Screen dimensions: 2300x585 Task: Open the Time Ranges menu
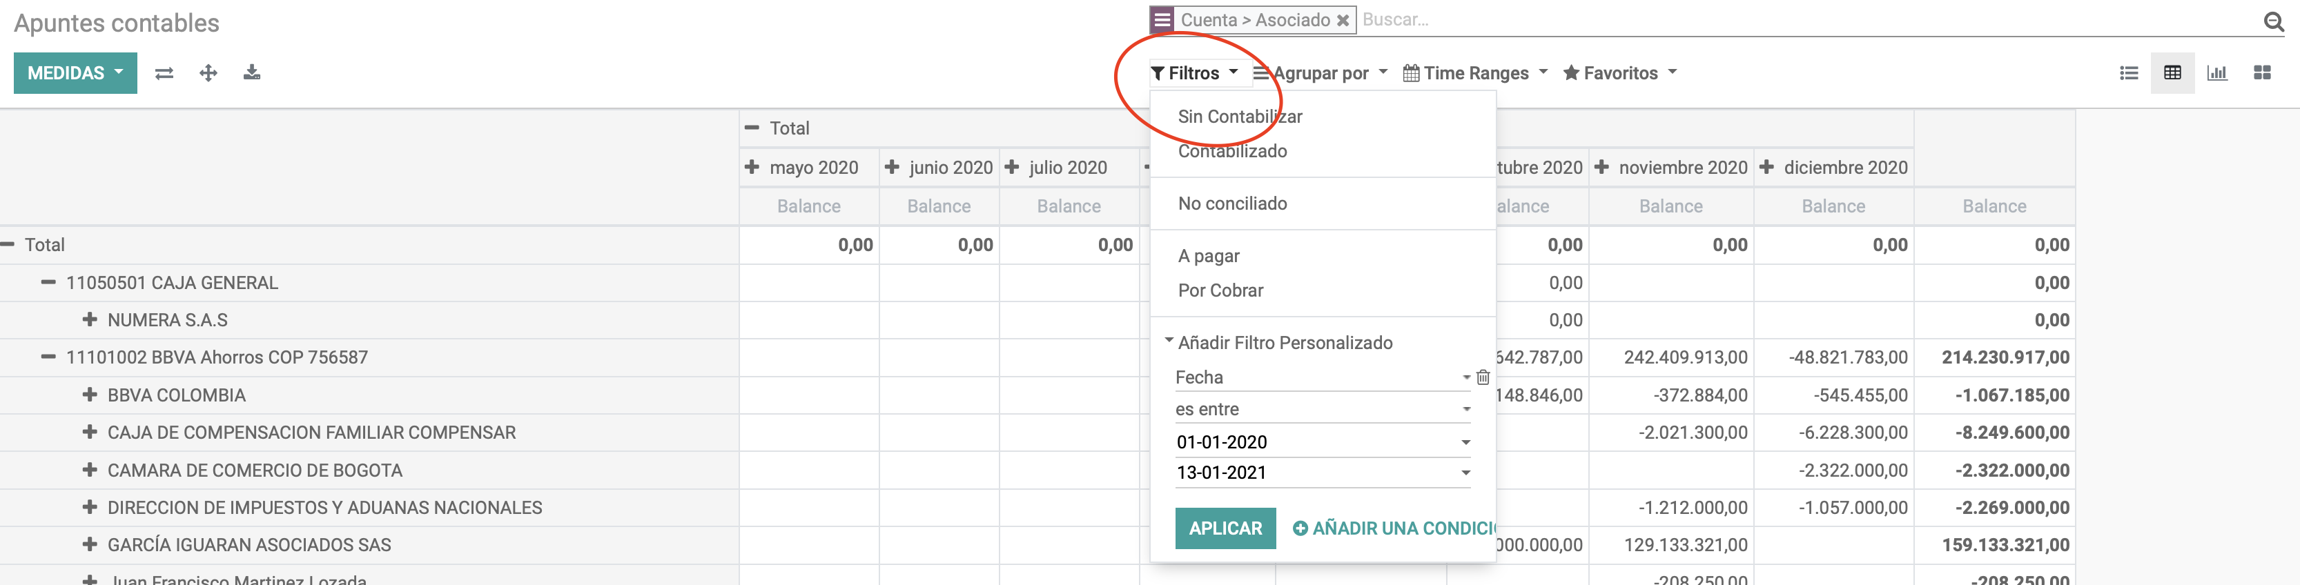pyautogui.click(x=1475, y=73)
